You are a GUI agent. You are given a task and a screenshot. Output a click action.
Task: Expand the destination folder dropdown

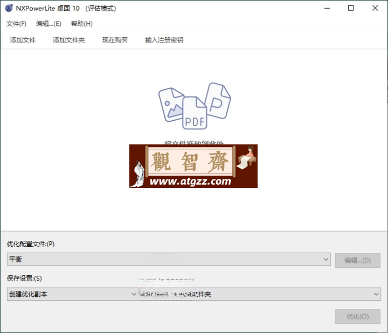pyautogui.click(x=259, y=294)
